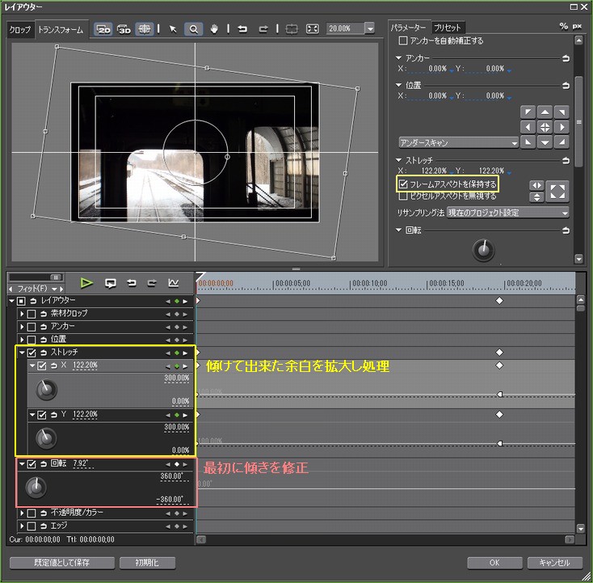Click the fullscreen stretch fit icon
This screenshot has width=593, height=583.
click(558, 191)
